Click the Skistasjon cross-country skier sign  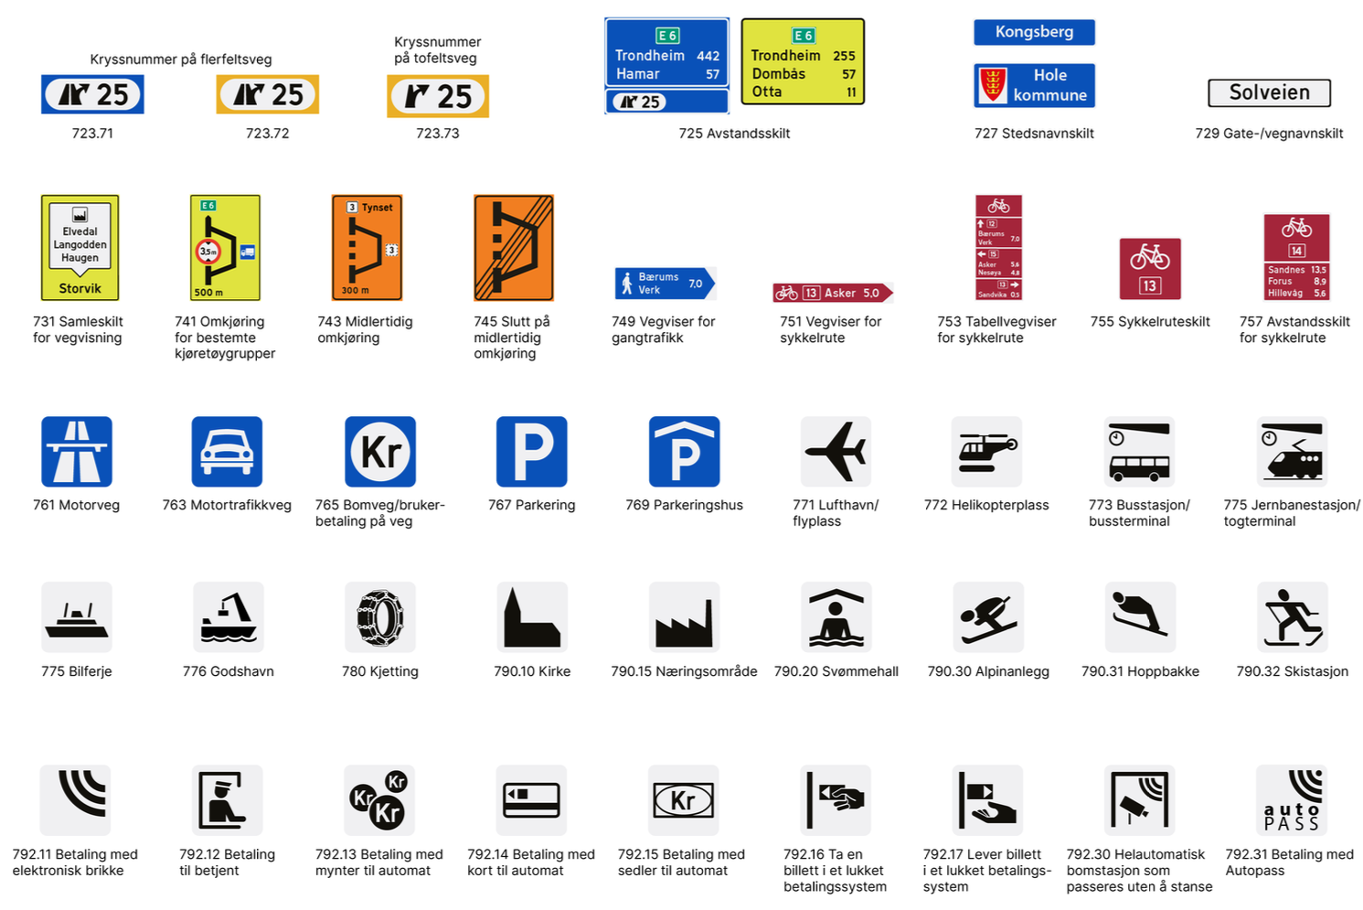[x=1292, y=617]
